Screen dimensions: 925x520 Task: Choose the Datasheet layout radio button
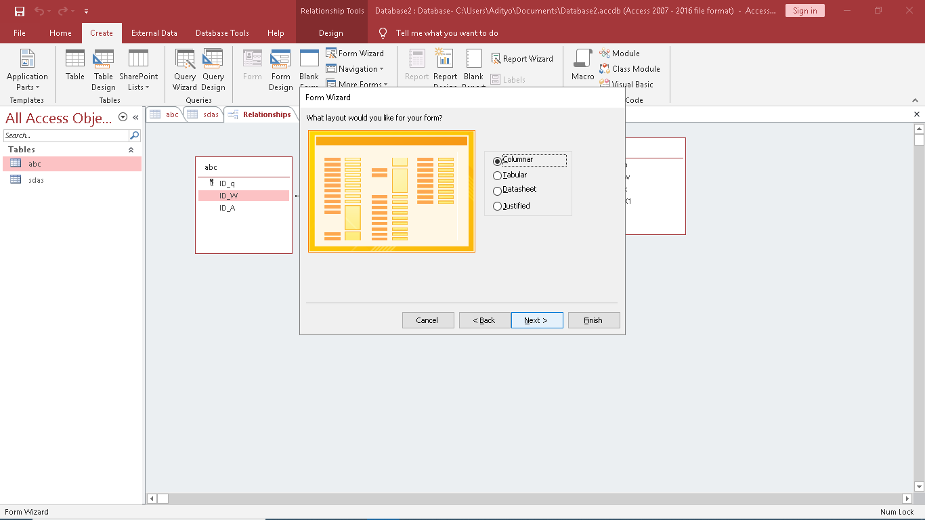click(x=498, y=190)
